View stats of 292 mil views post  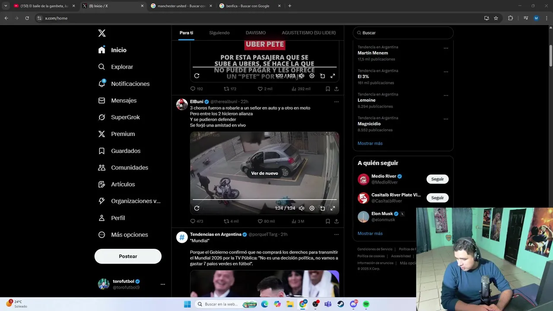(301, 89)
